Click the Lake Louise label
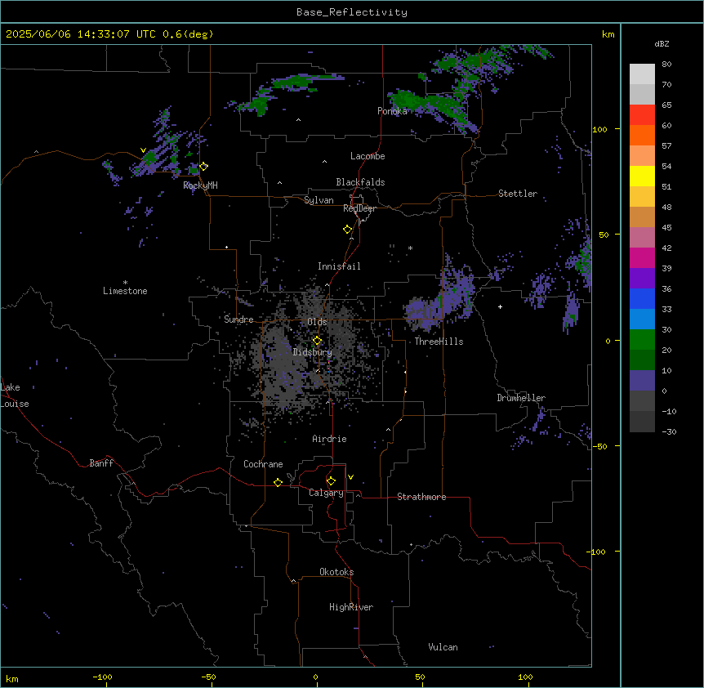704x688 pixels. pyautogui.click(x=15, y=395)
